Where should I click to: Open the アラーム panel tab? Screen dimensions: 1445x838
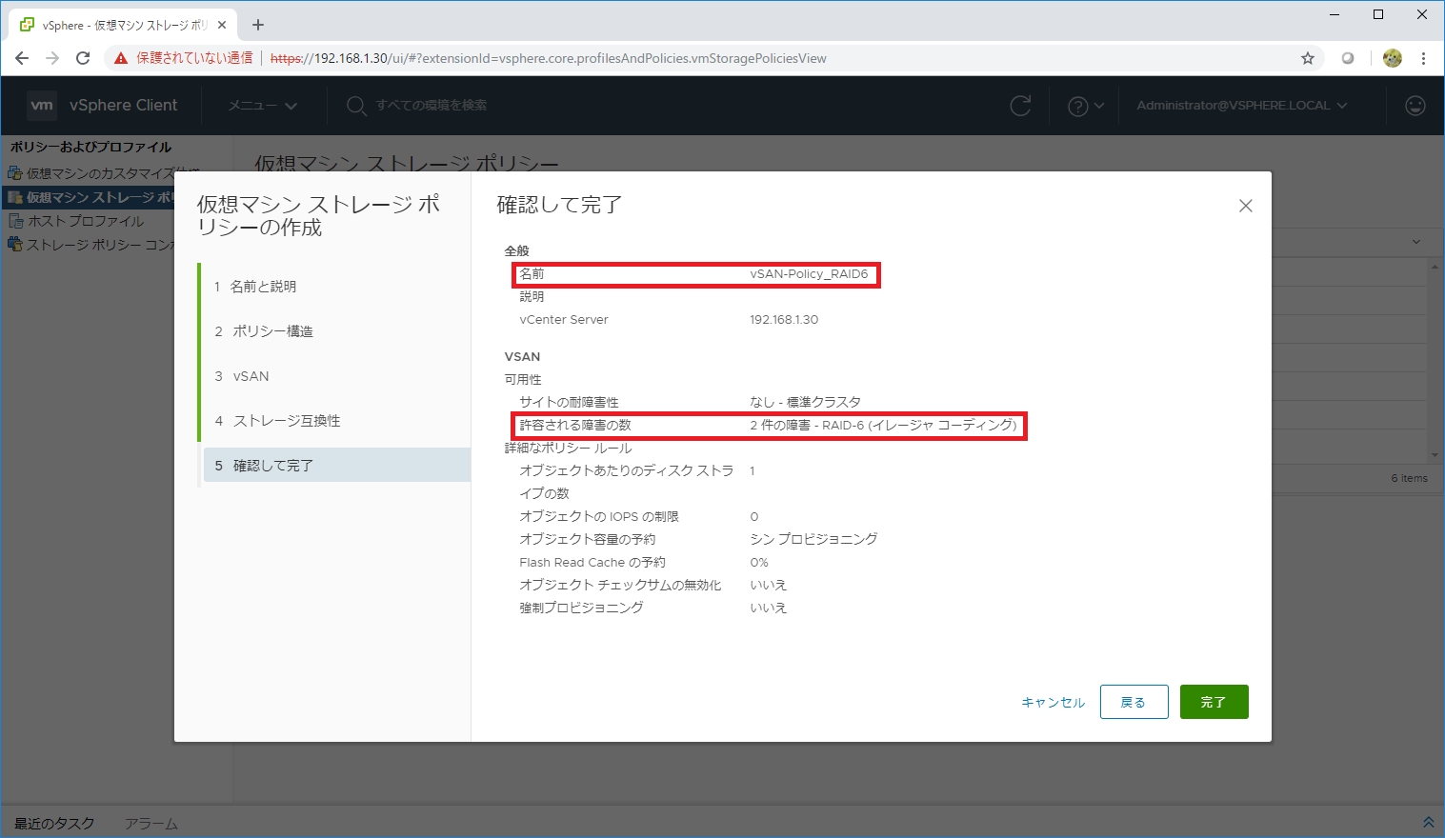[151, 823]
